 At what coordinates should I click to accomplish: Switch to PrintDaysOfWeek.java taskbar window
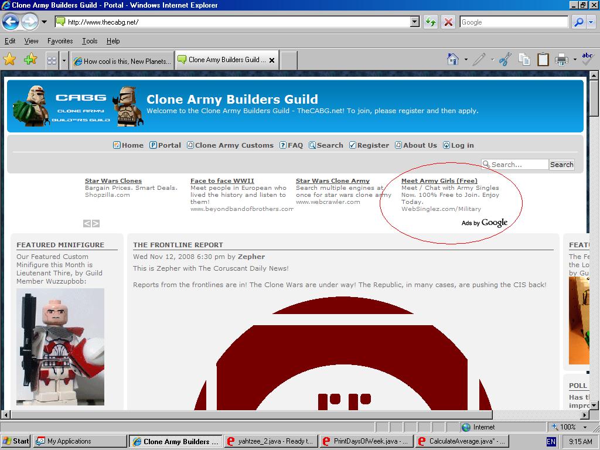coord(367,441)
